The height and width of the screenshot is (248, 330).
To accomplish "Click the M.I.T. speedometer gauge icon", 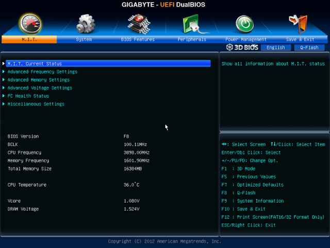I will click(30, 24).
